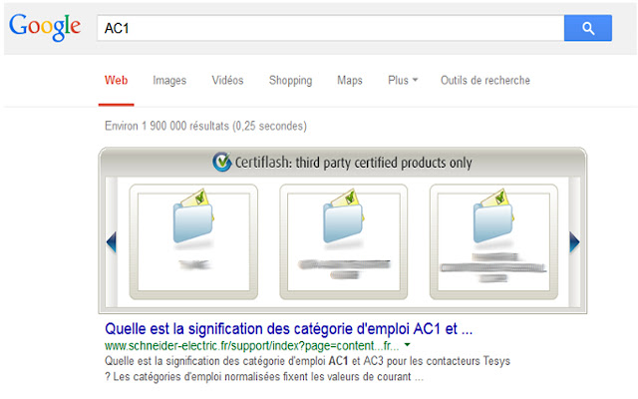Expand the green arrow beside the result URL

point(407,345)
